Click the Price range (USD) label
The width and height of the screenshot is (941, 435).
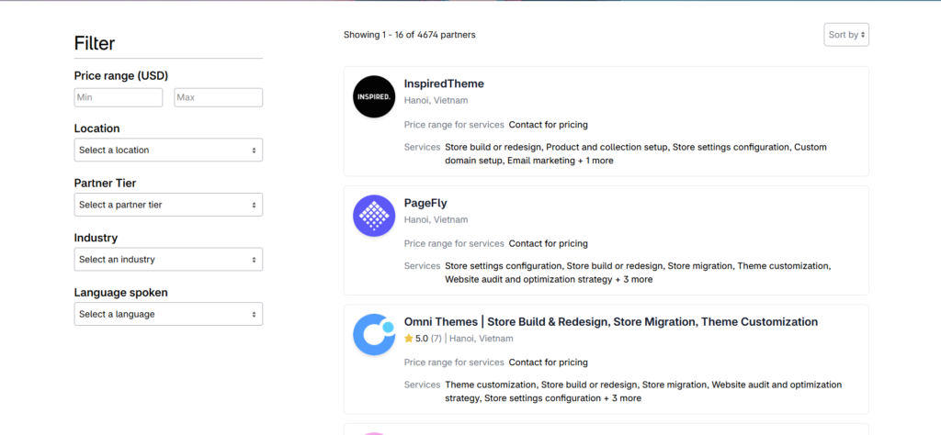click(121, 76)
